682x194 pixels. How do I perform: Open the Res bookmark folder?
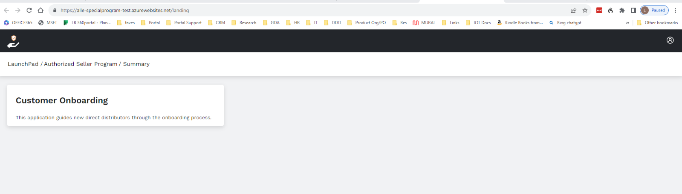click(399, 23)
